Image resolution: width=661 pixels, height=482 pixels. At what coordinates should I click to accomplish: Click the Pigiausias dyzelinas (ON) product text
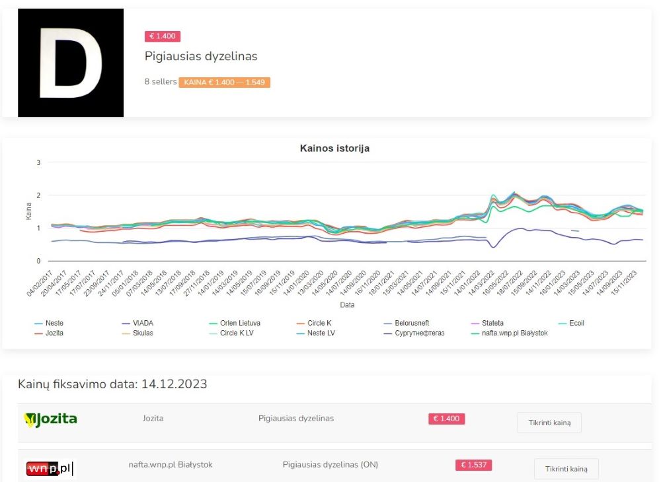330,465
